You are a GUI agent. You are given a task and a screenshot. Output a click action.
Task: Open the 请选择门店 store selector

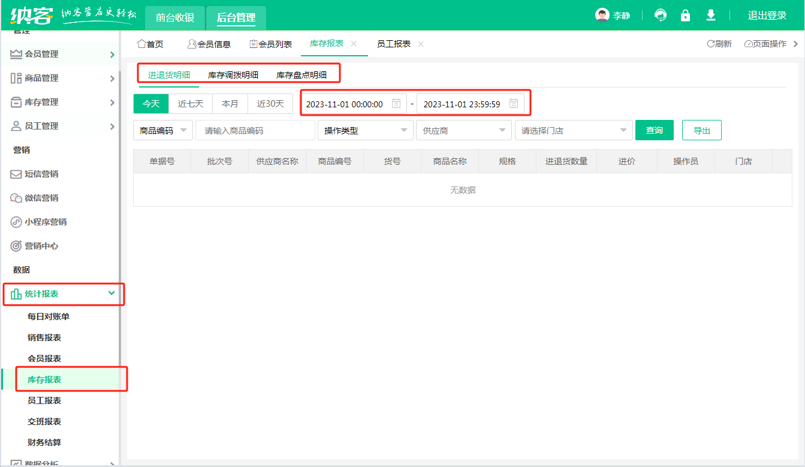[572, 130]
